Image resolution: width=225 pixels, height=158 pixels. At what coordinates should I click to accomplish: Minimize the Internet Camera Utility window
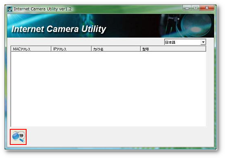click(x=187, y=8)
